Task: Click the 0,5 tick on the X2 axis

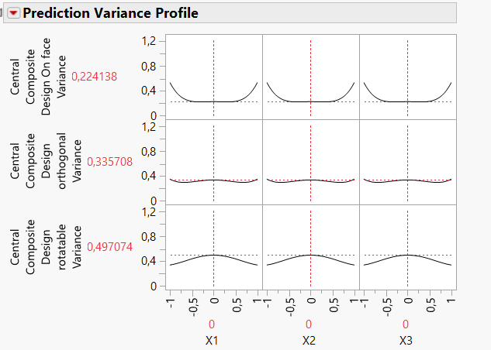Action: (334, 305)
